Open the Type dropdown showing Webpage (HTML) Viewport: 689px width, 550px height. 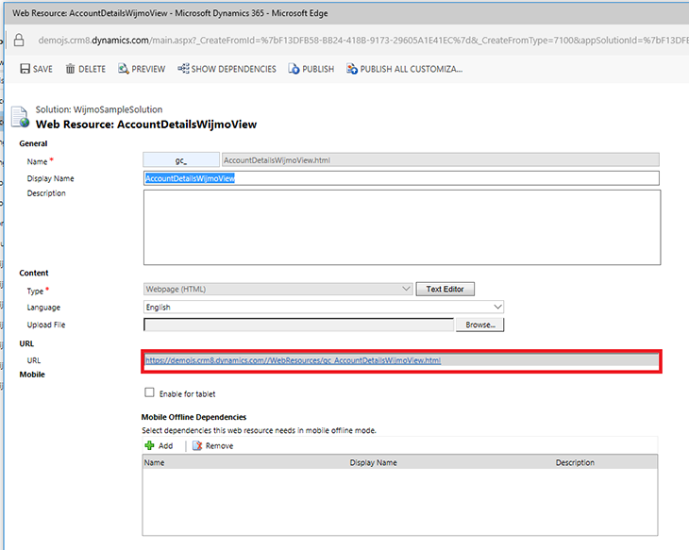(x=277, y=289)
